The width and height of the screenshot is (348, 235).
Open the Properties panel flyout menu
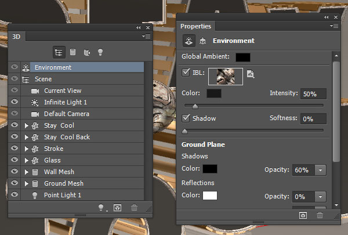(334, 26)
